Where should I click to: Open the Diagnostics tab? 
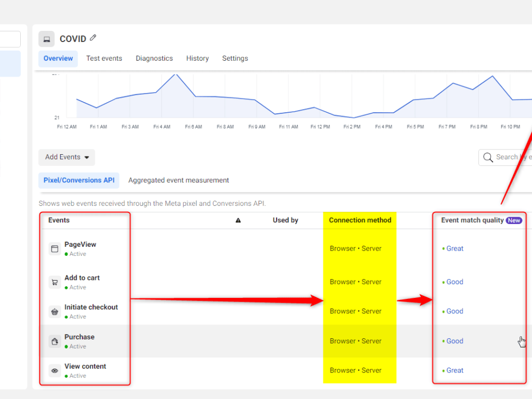154,59
